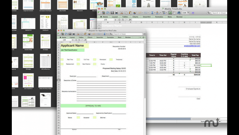Open search options magnifier dropdown in Request for Approval

[x=111, y=34]
